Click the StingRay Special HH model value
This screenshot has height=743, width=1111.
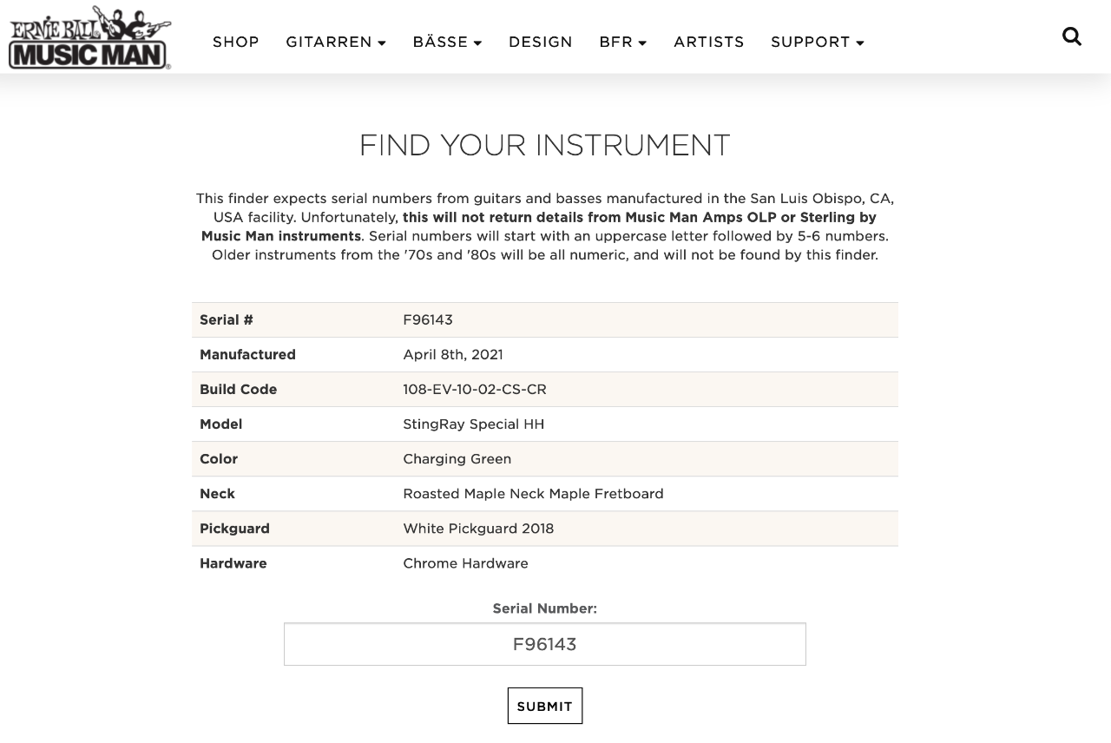click(473, 424)
